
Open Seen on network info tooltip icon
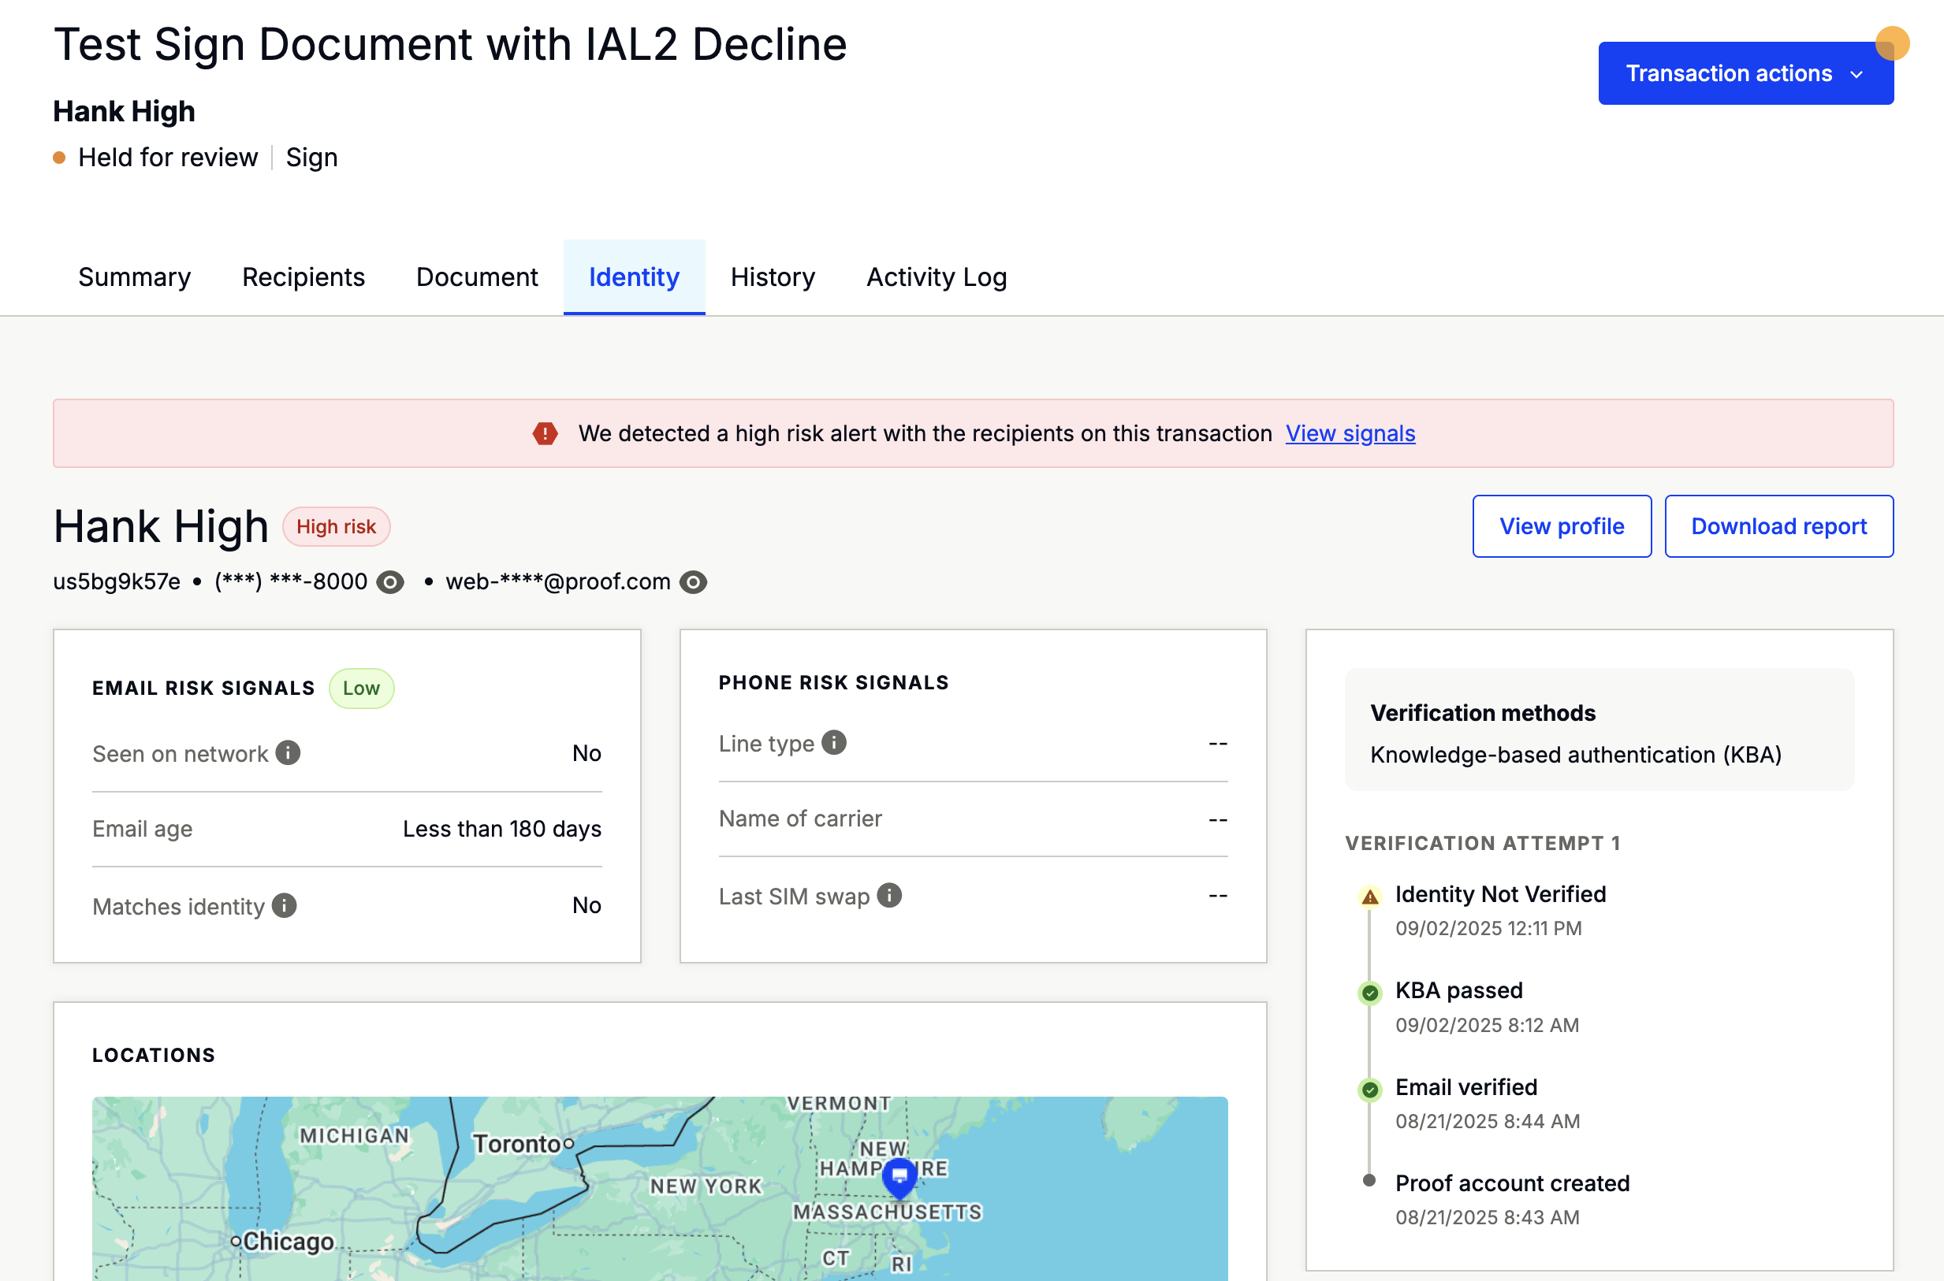pos(288,752)
